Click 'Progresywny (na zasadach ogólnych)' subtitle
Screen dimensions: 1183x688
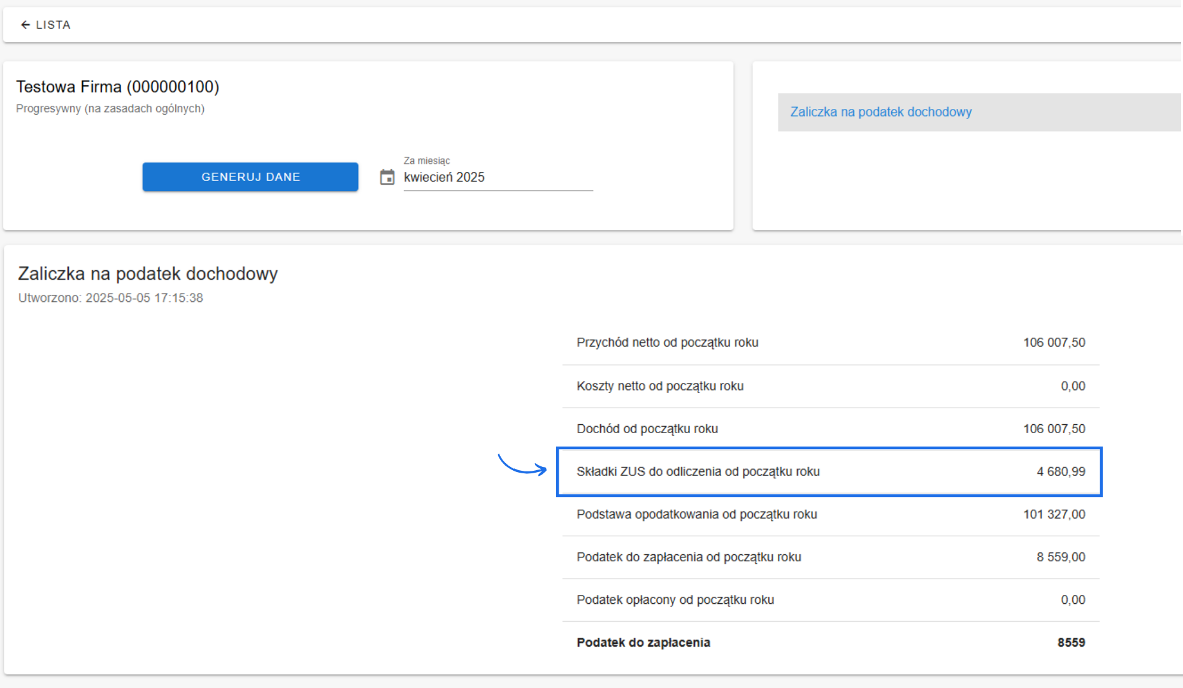click(110, 109)
